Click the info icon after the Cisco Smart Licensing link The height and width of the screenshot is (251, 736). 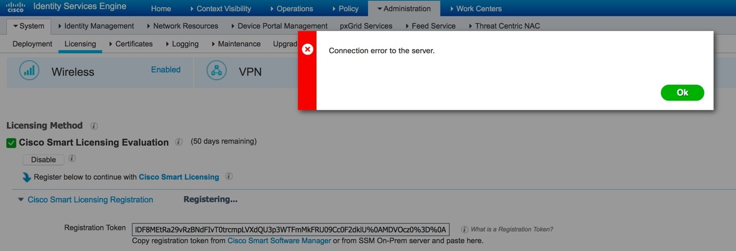click(229, 176)
